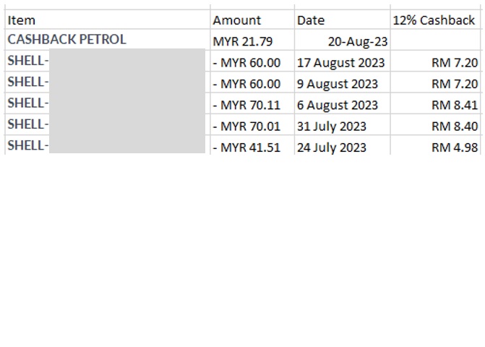
Task: Click the Date column header cell
Action: (343, 20)
